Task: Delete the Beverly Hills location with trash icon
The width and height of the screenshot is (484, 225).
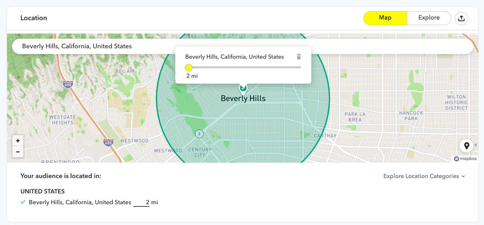Action: [x=299, y=57]
